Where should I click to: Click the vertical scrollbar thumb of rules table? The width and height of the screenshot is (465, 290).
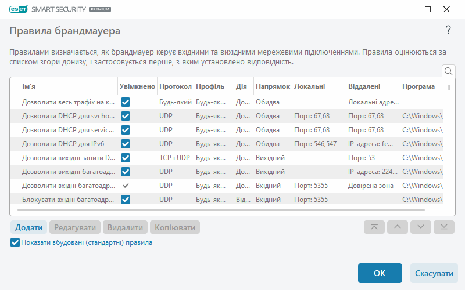(449, 88)
